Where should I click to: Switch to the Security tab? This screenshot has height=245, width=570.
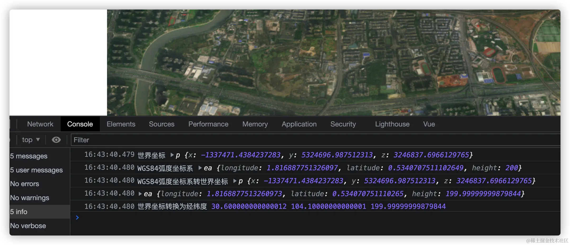point(343,124)
